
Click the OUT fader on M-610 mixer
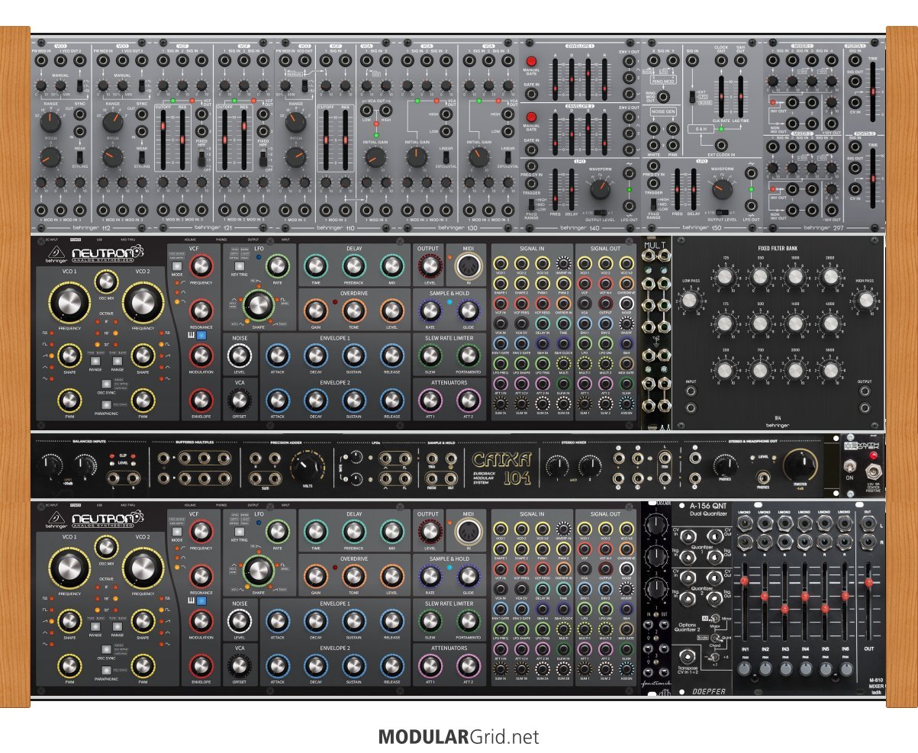(x=868, y=603)
